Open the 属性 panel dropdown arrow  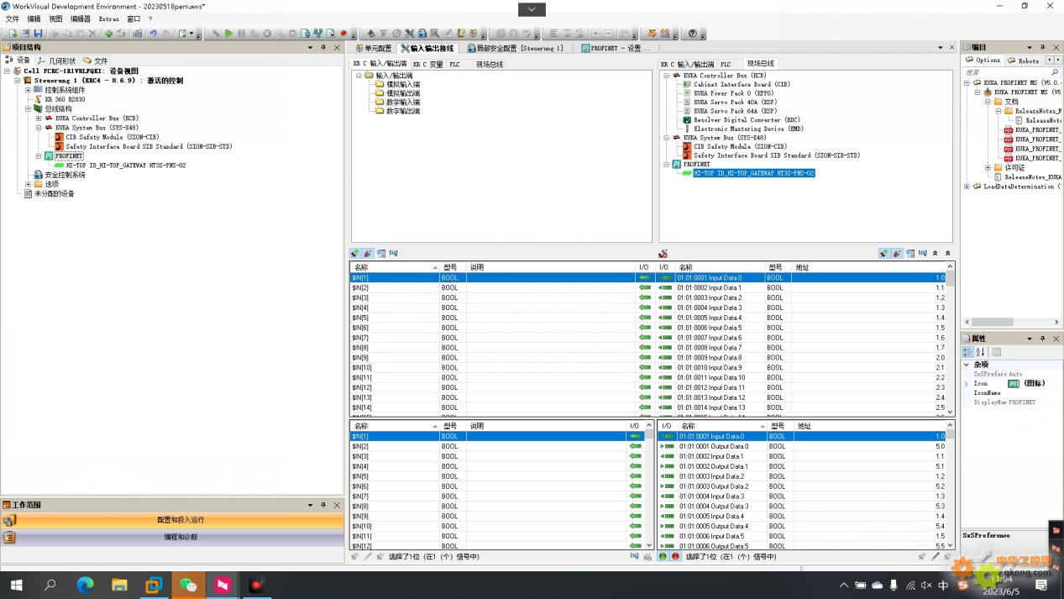point(1030,338)
